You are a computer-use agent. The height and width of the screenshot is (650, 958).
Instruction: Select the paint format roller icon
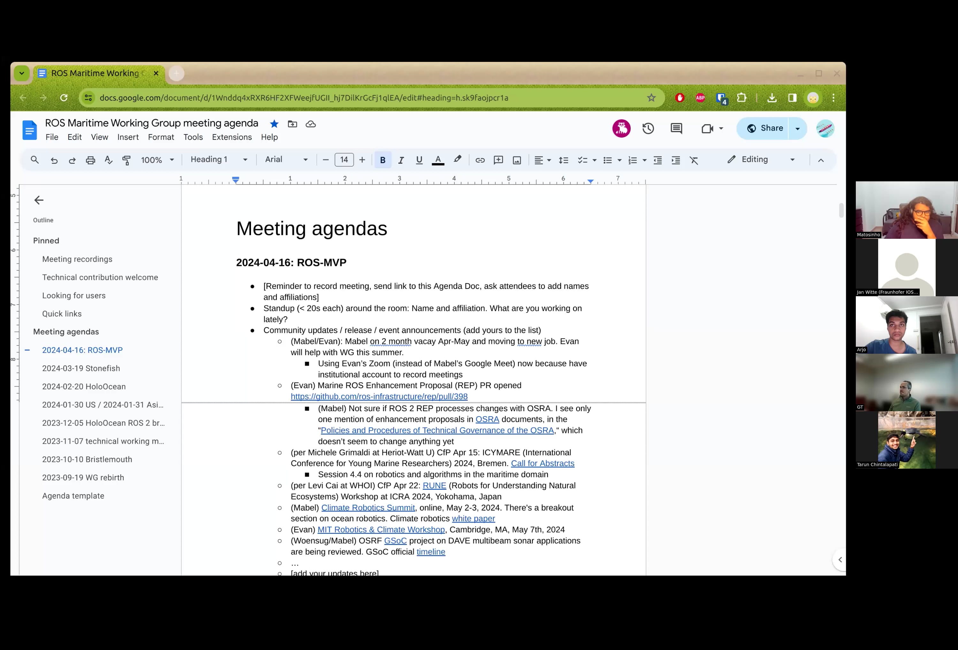[126, 160]
